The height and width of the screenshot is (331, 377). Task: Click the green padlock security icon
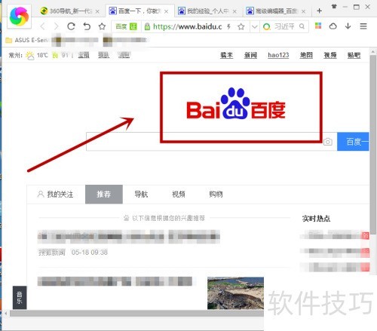(x=147, y=26)
